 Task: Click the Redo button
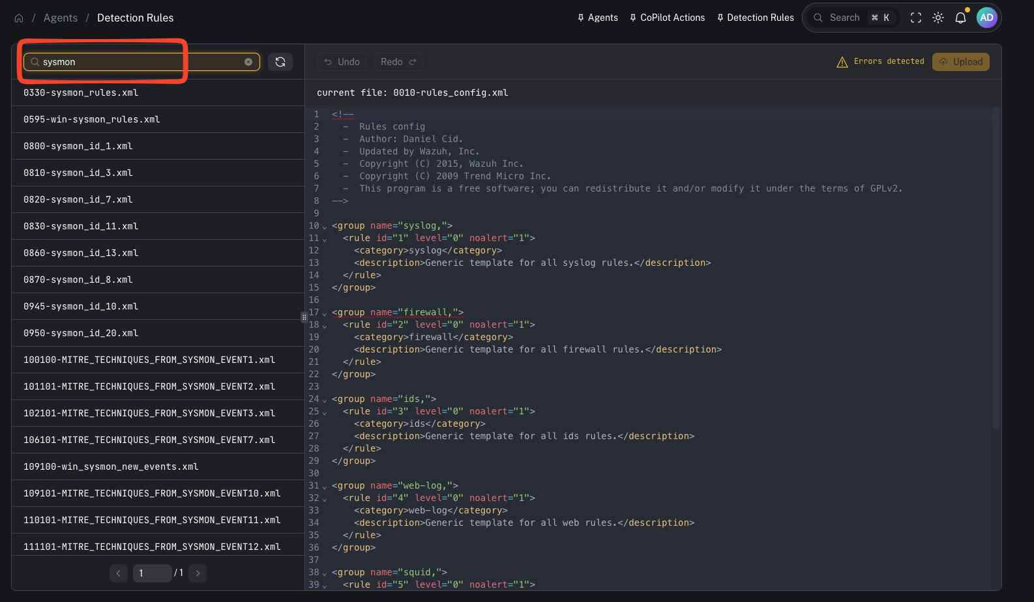[398, 62]
